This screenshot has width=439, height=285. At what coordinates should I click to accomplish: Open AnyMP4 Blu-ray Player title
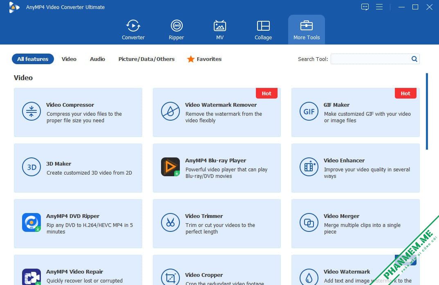[215, 161]
